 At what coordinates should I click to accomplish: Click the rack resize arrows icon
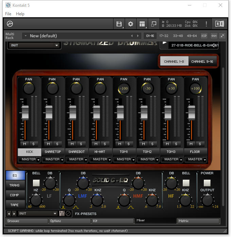point(223,36)
